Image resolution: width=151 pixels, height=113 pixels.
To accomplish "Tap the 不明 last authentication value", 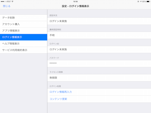I will (99, 35).
